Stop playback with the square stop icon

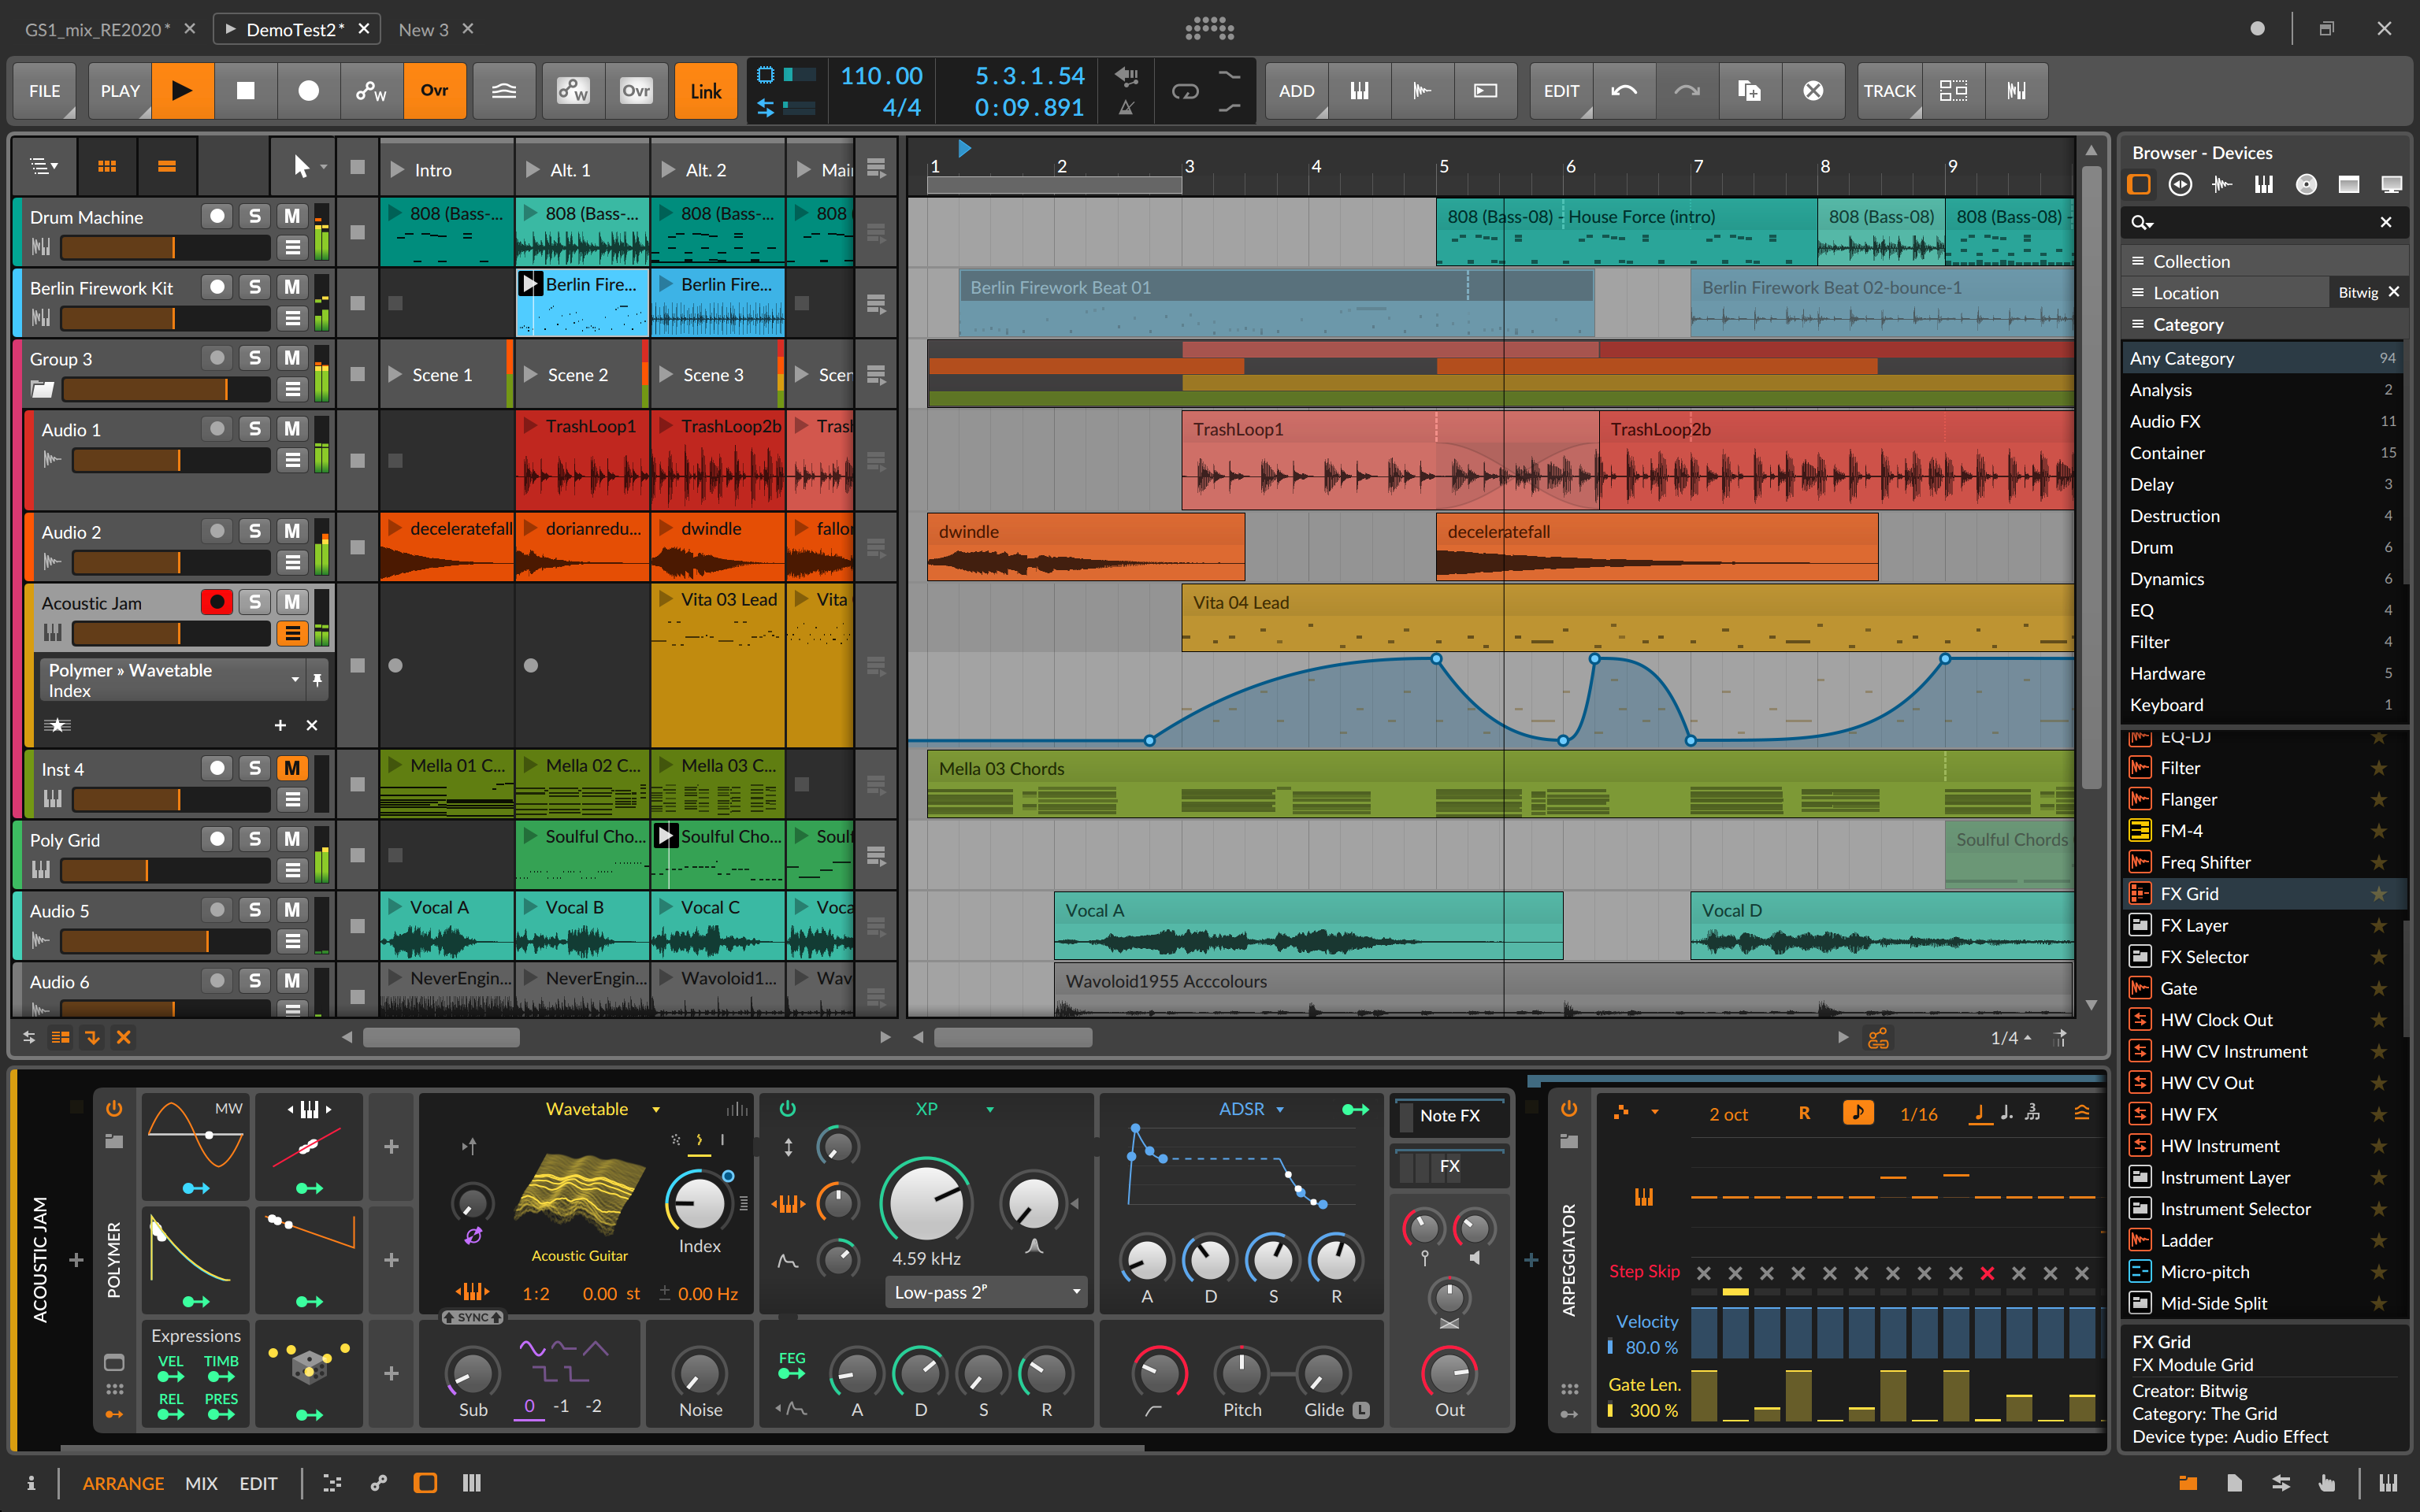point(245,91)
